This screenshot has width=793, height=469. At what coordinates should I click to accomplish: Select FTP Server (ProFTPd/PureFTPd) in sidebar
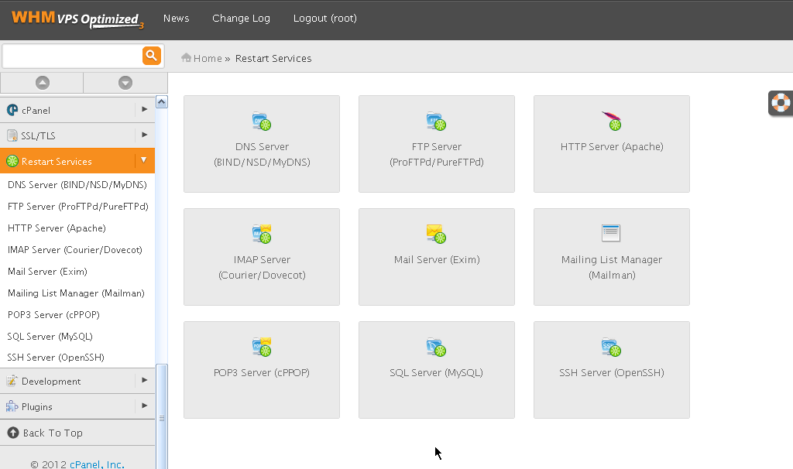pyautogui.click(x=77, y=207)
